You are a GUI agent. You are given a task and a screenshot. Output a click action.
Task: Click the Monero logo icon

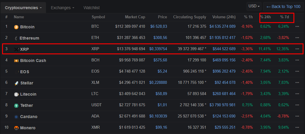click(16, 128)
